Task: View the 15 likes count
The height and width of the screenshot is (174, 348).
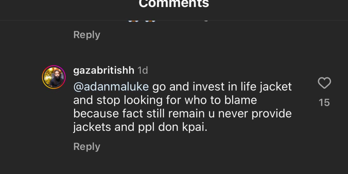Action: click(x=324, y=103)
